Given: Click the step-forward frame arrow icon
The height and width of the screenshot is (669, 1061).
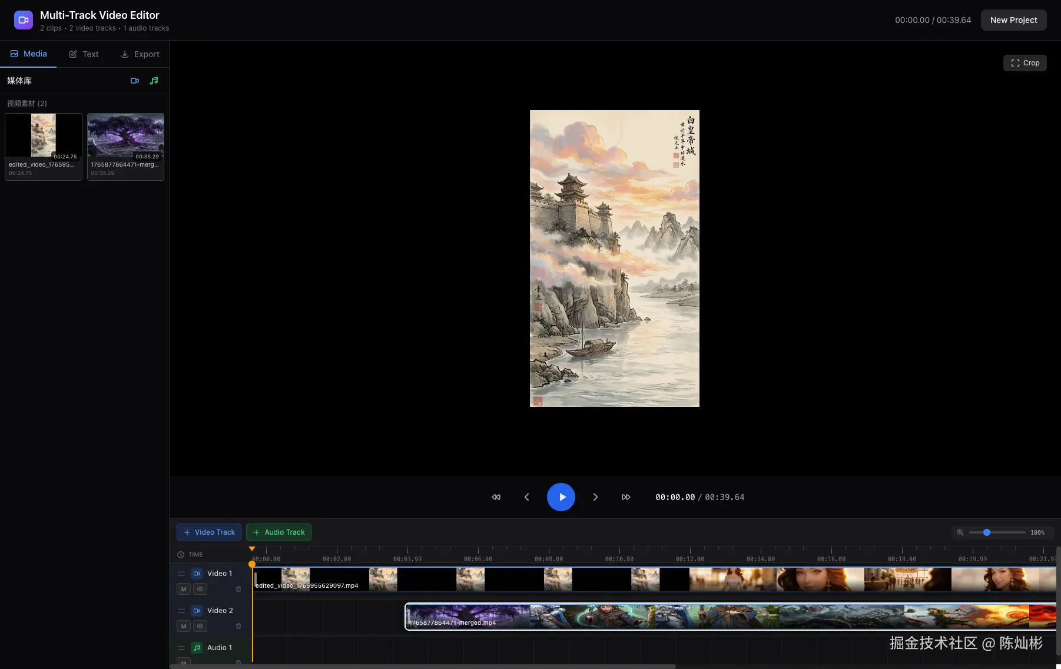Looking at the screenshot, I should pos(595,497).
